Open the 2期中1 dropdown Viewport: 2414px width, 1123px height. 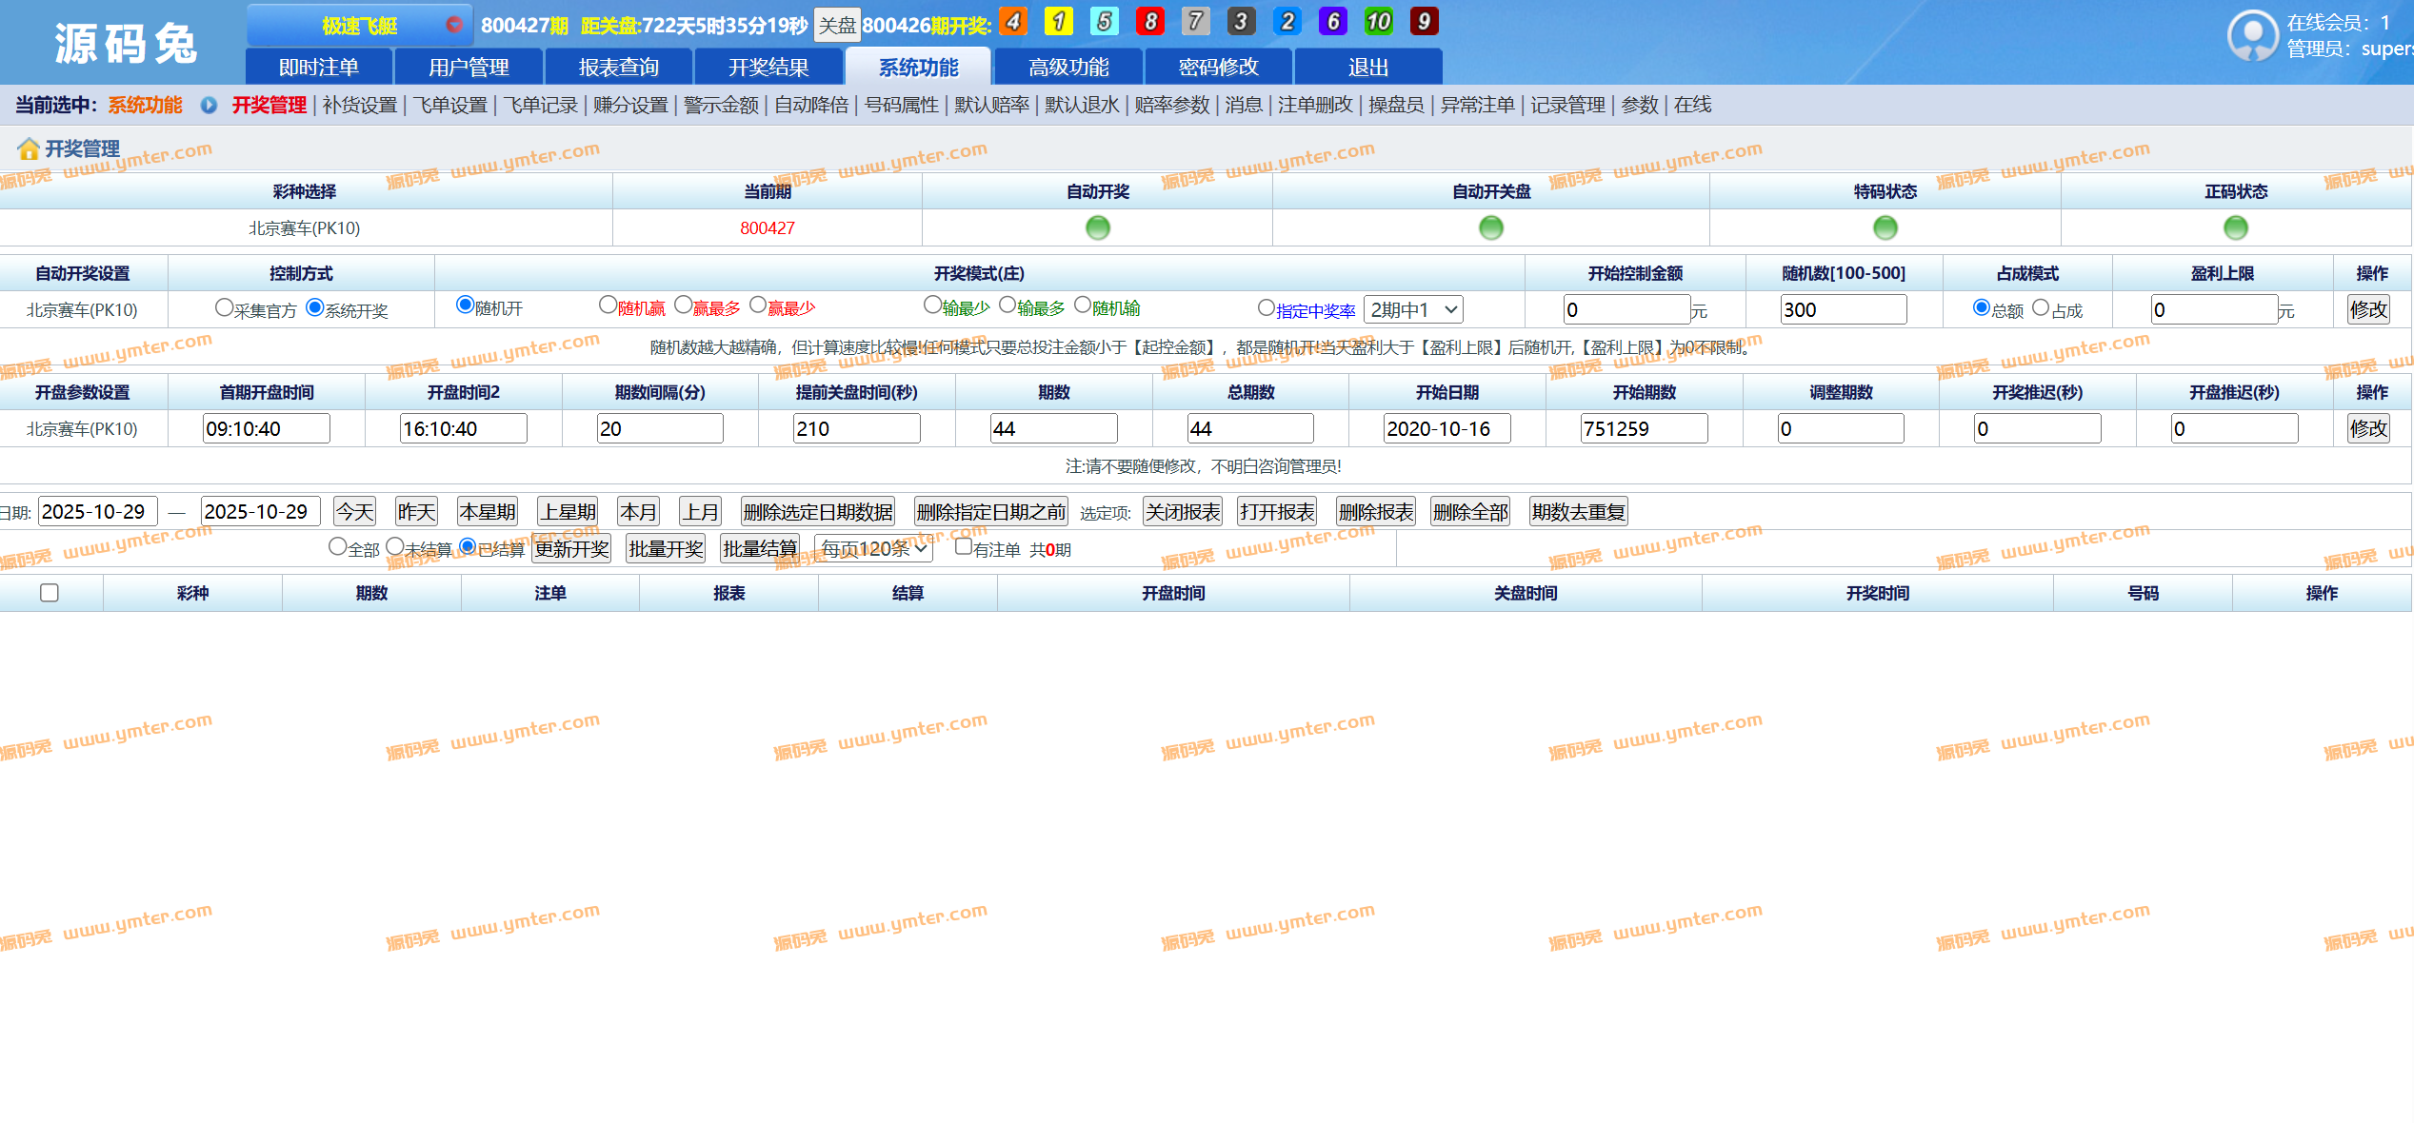coord(1413,309)
